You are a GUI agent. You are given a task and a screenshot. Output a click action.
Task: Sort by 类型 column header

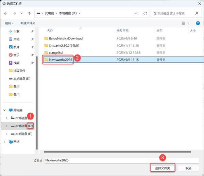(x=159, y=31)
